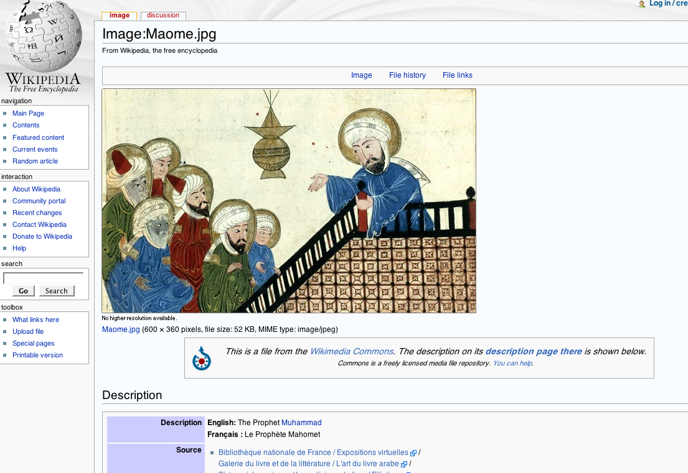The image size is (688, 473).
Task: Jump to the Image section link
Action: 362,75
